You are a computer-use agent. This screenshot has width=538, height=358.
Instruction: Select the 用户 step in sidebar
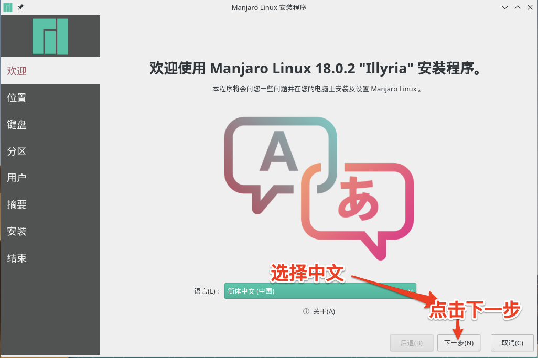tap(50, 178)
